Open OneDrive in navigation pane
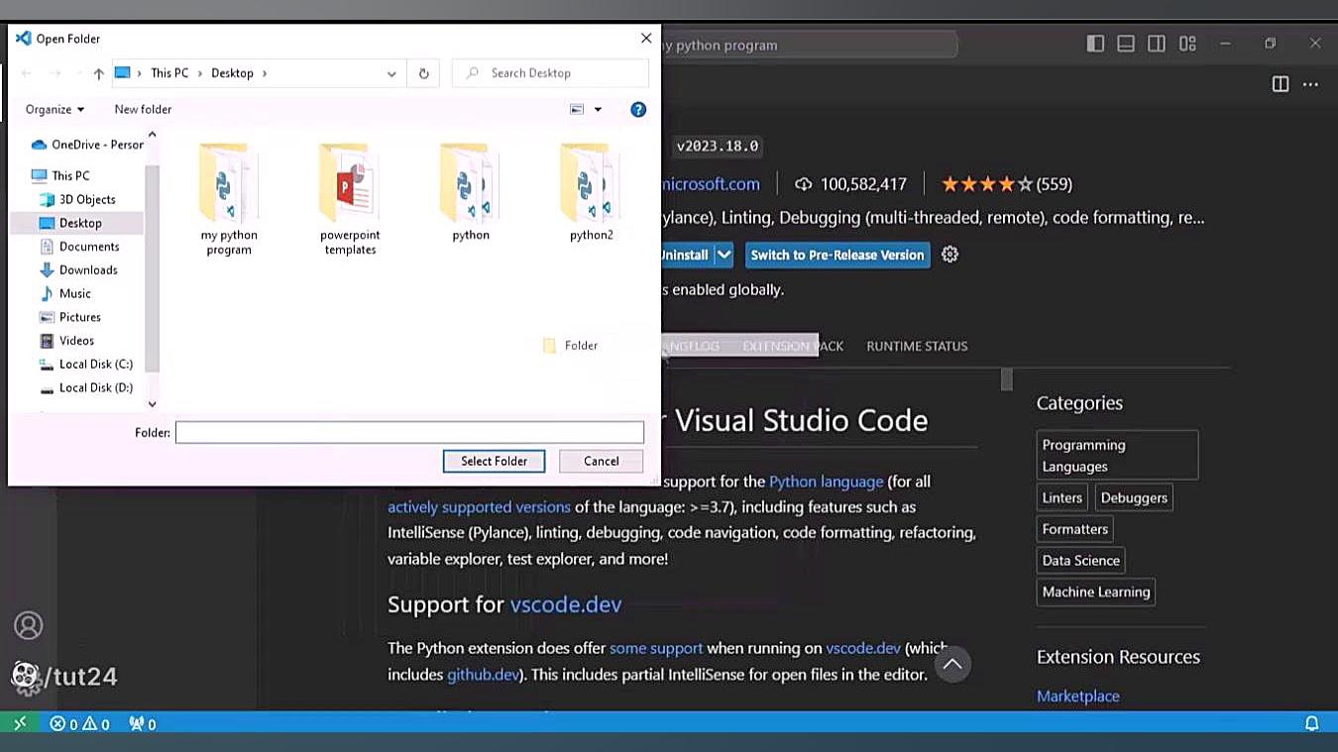Screen dimensions: 1338x752 tap(87, 145)
